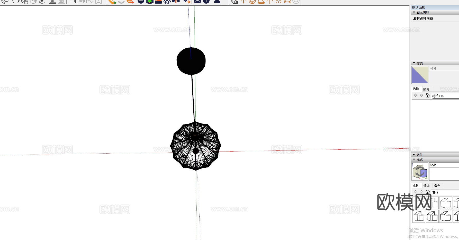The width and height of the screenshot is (459, 240).
Task: Open the 直线 style collection dropdown
Action: (x=445, y=192)
